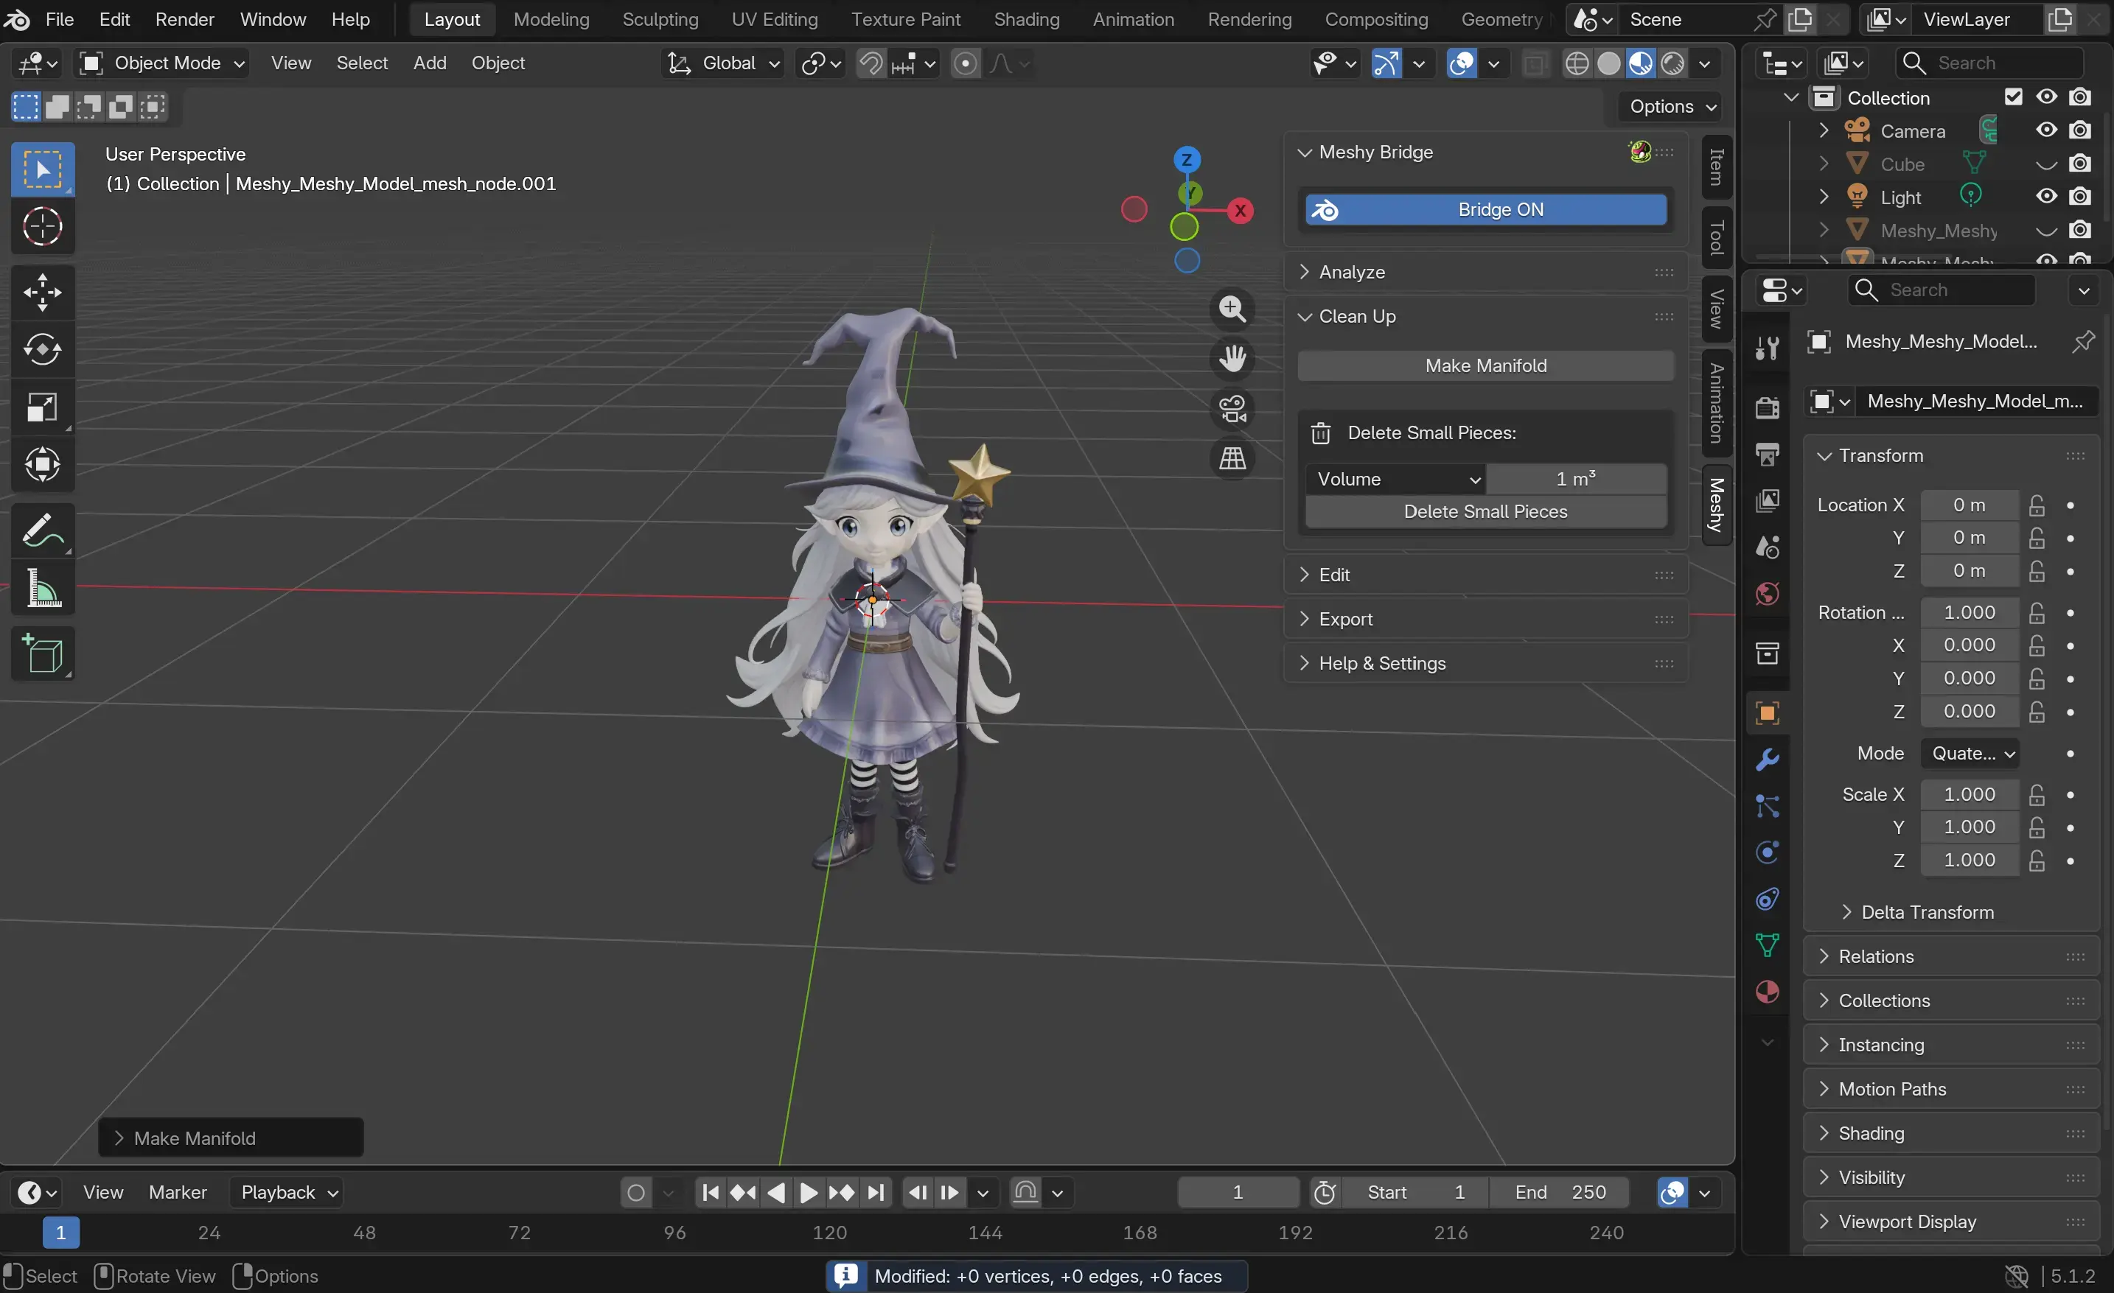This screenshot has height=1293, width=2114.
Task: Switch perspective/orthographic grid gizmo icon
Action: click(1233, 459)
